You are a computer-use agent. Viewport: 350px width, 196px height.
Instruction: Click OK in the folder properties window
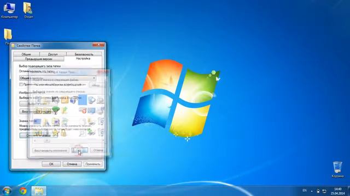coord(51,164)
